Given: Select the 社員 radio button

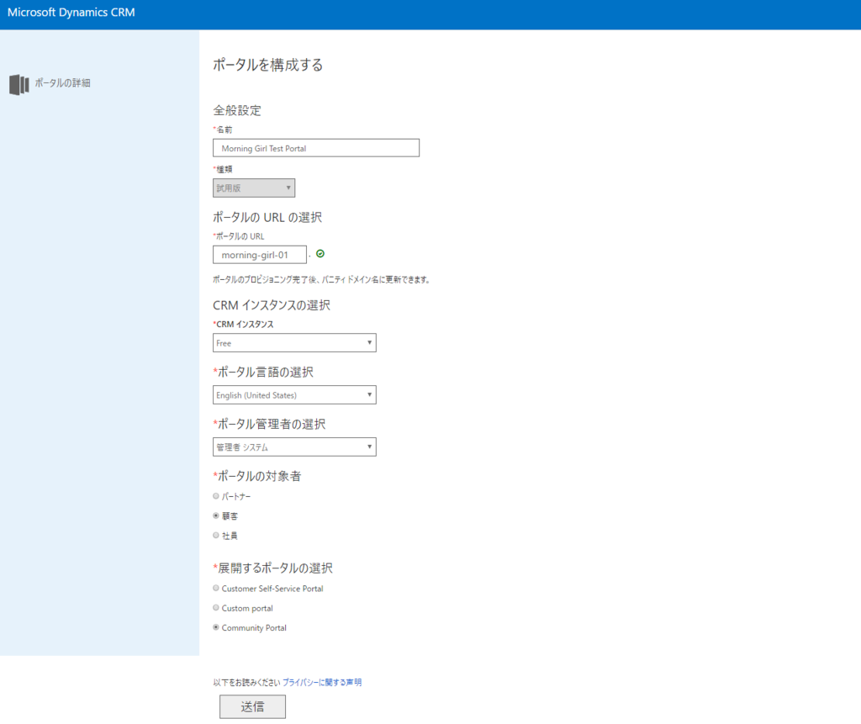Looking at the screenshot, I should point(216,535).
